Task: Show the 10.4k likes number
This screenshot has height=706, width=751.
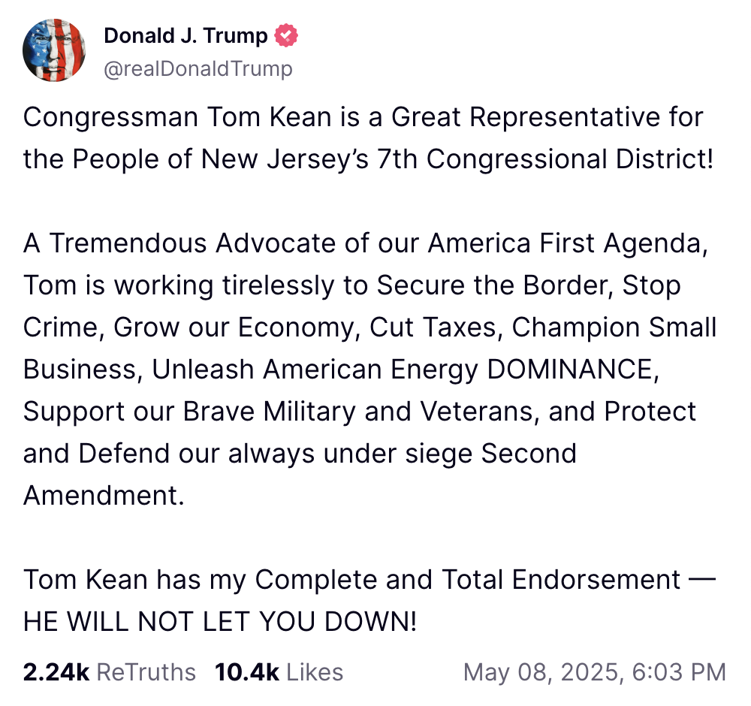Action: pyautogui.click(x=246, y=672)
